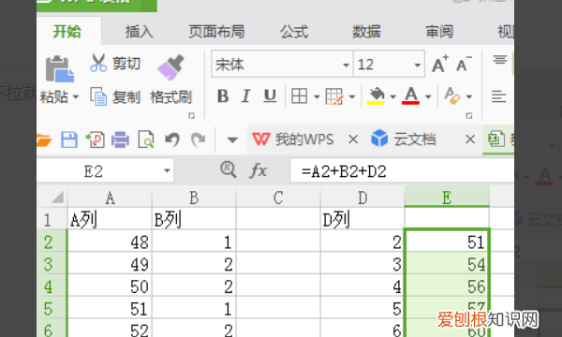Apply red font color
The width and height of the screenshot is (562, 337).
click(411, 96)
